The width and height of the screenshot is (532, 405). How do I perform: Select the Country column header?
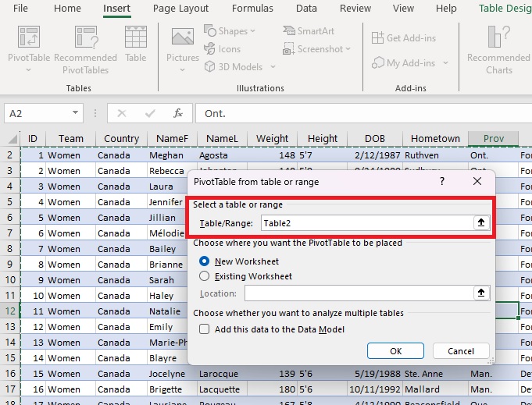point(121,139)
